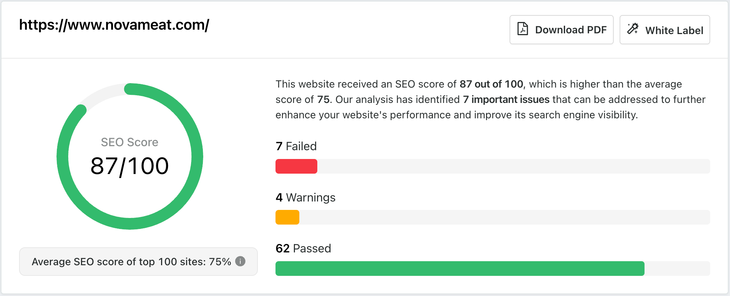Select the 7 Failed label
The image size is (730, 296).
[x=296, y=146]
